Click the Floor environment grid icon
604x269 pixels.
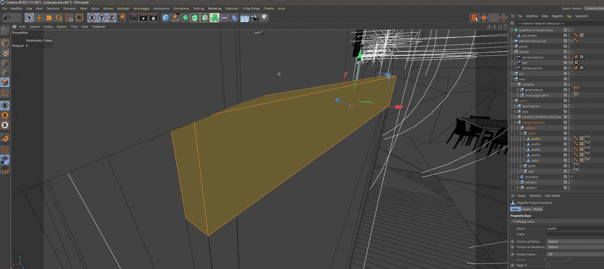pos(244,18)
